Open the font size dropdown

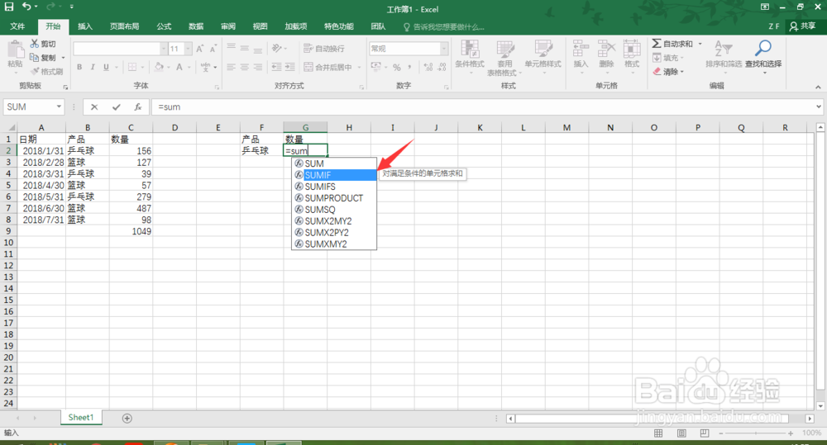[x=188, y=49]
